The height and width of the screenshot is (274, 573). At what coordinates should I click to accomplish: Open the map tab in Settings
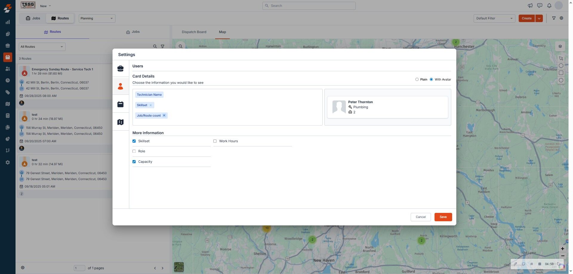click(121, 122)
